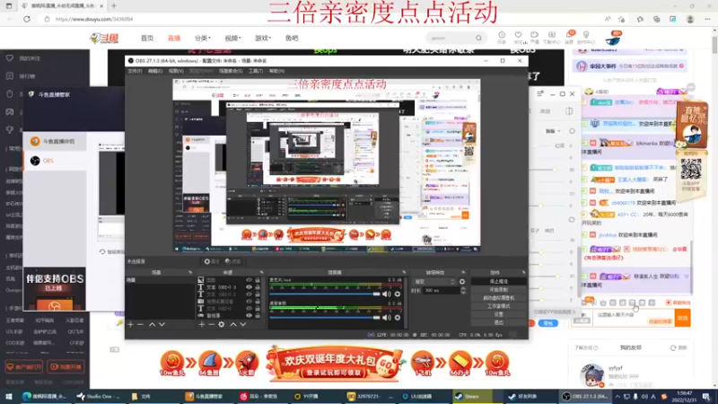Enable 工作室模式 studio mode
Image resolution: width=718 pixels, height=404 pixels.
(498, 306)
